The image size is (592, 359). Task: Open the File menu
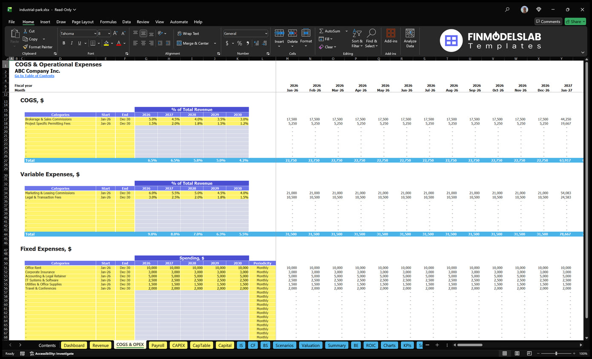11,22
